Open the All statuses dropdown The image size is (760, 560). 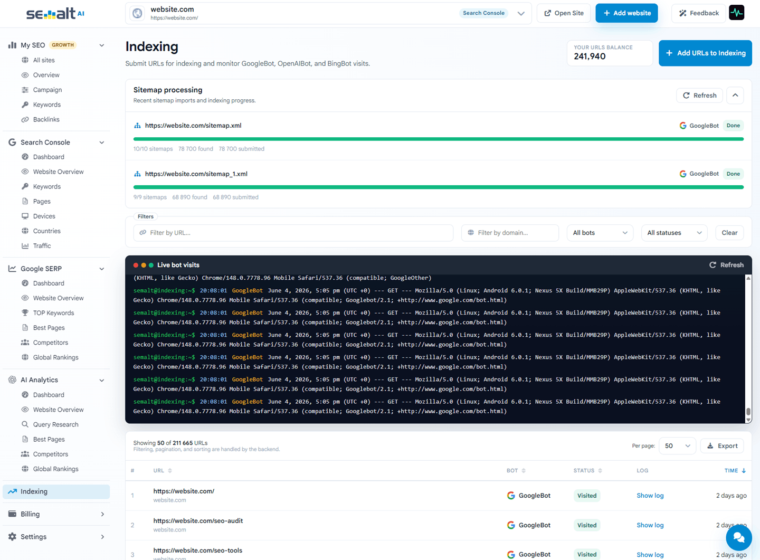(674, 233)
